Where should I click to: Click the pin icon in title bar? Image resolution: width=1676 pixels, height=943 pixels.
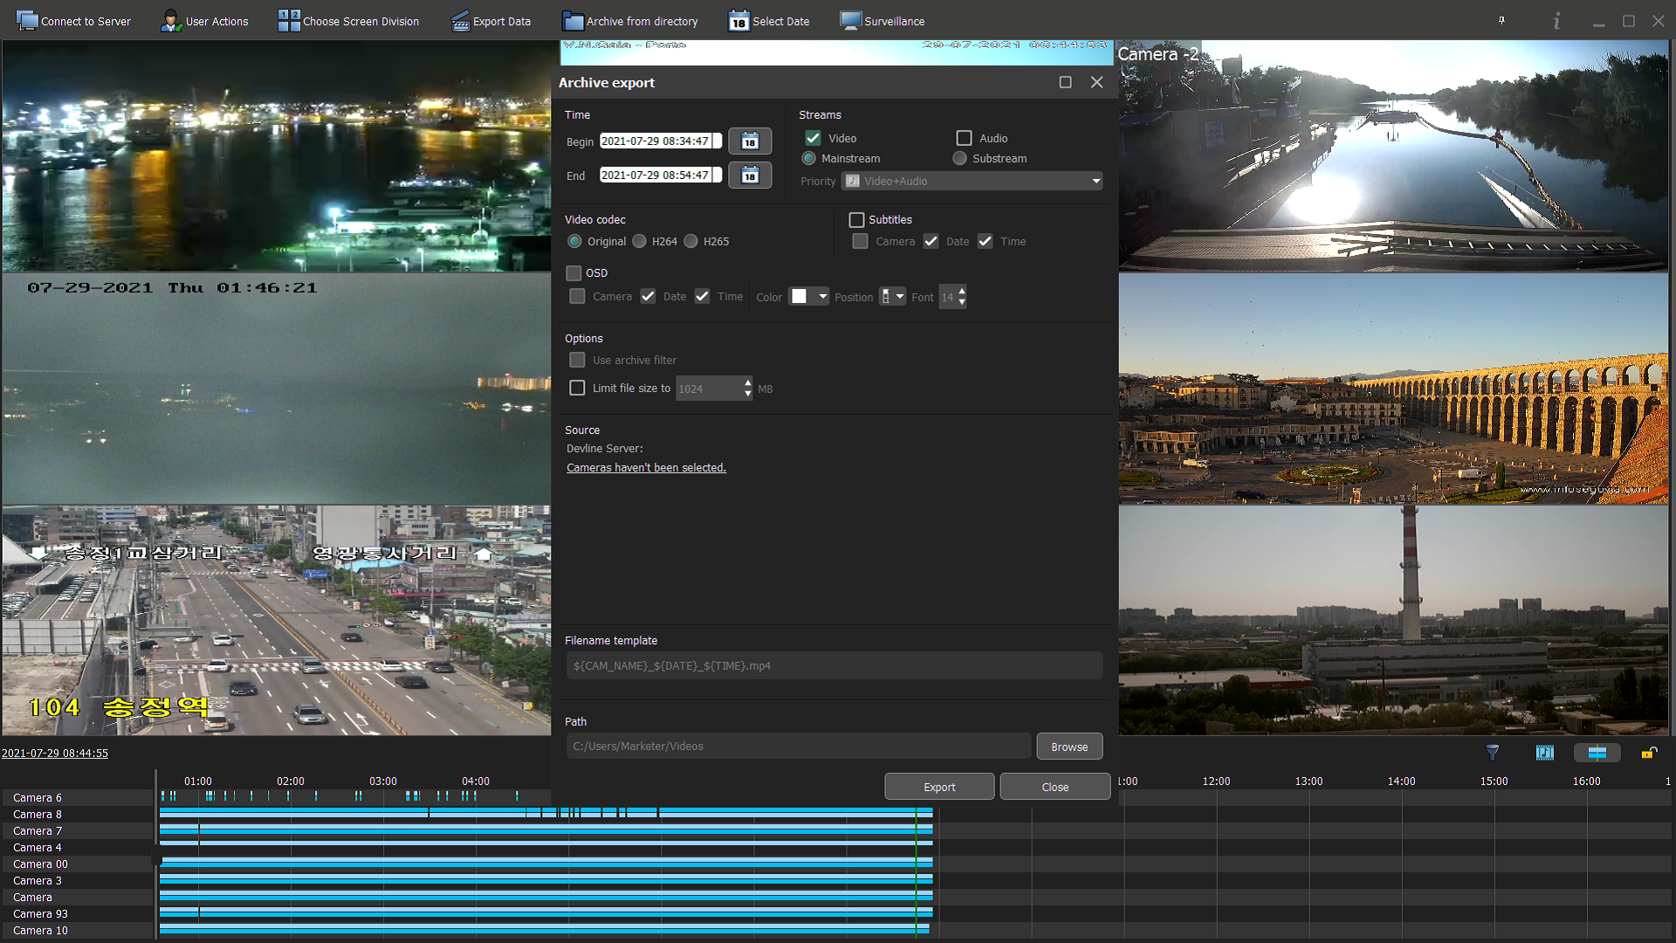(1501, 20)
